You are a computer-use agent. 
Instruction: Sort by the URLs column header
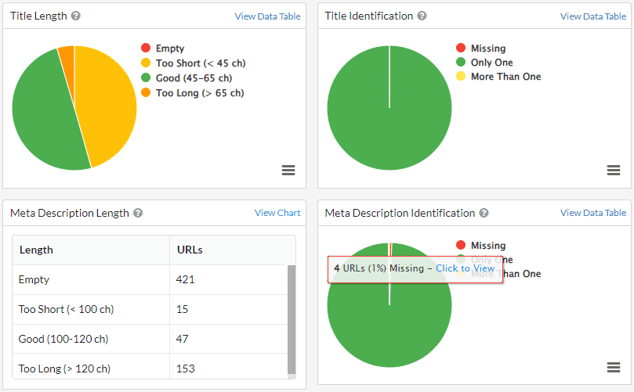click(233, 250)
